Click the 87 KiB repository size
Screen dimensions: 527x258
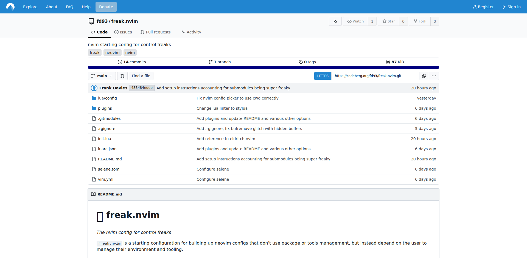395,62
